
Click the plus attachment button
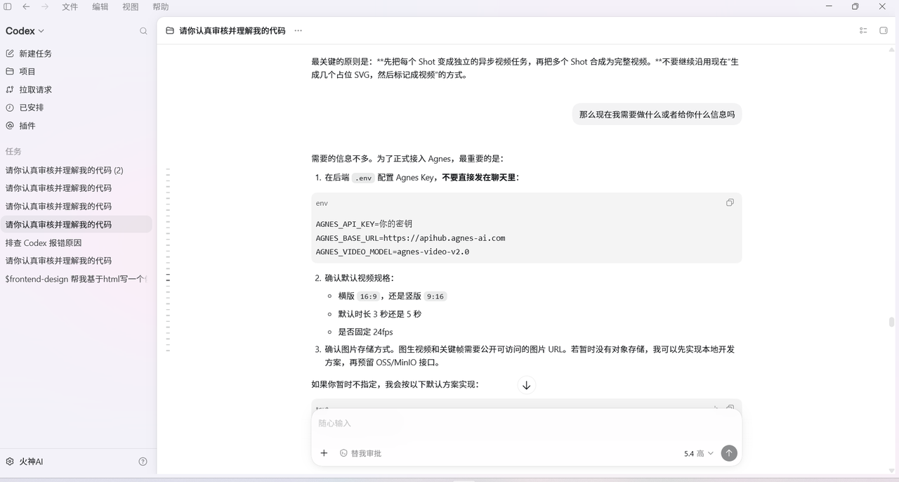pos(324,453)
